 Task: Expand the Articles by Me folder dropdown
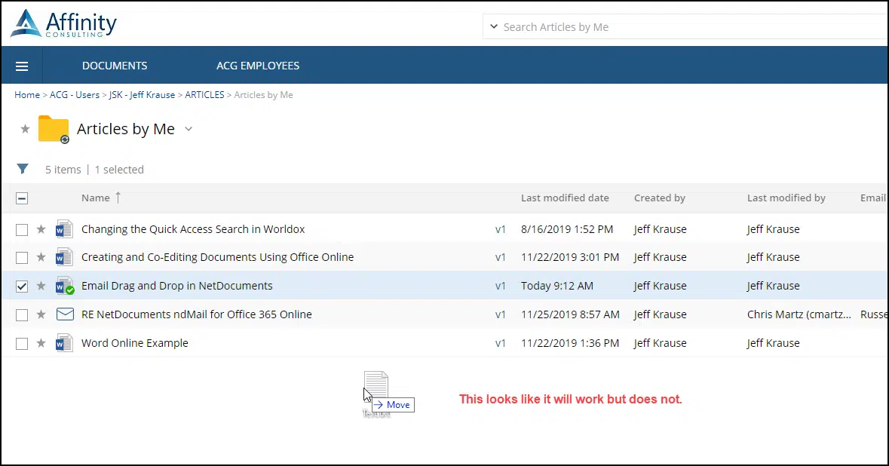[189, 129]
